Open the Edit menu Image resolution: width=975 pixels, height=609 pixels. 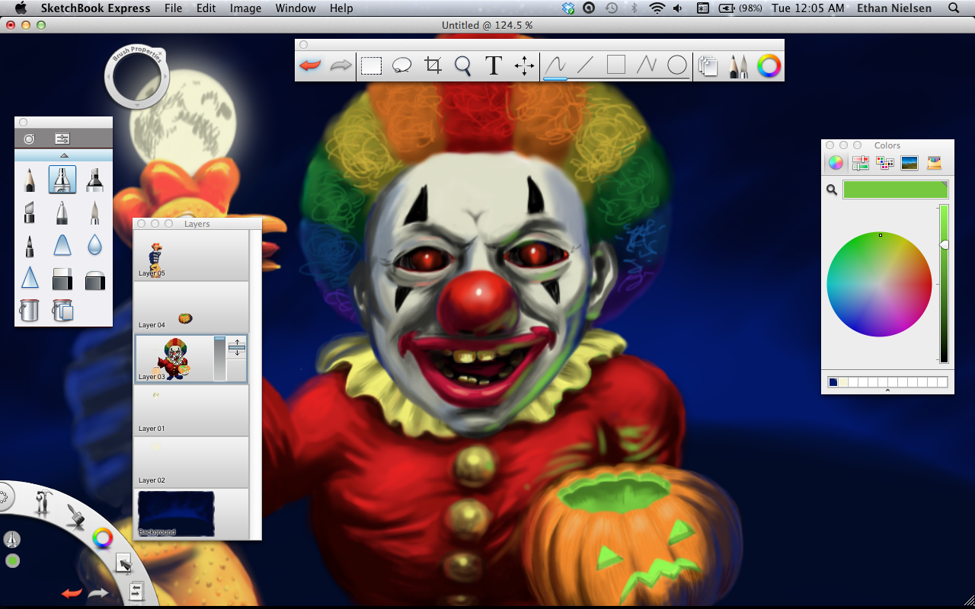(x=206, y=8)
